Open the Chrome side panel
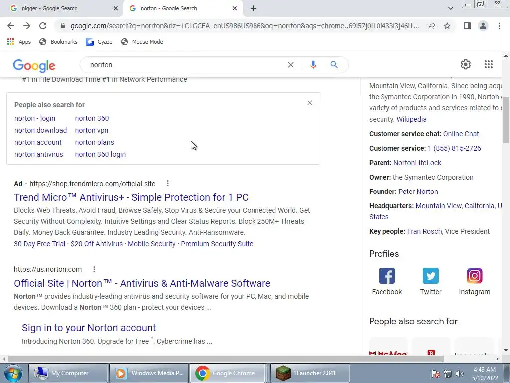This screenshot has width=510, height=383. (467, 26)
